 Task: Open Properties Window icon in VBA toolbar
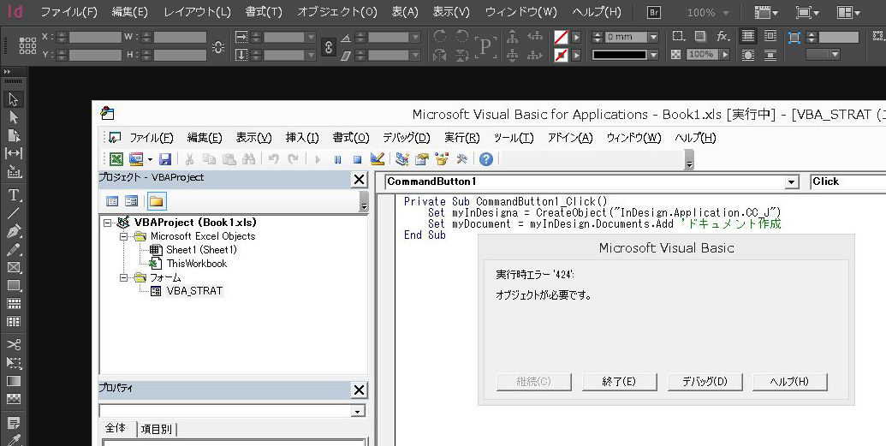tap(421, 159)
